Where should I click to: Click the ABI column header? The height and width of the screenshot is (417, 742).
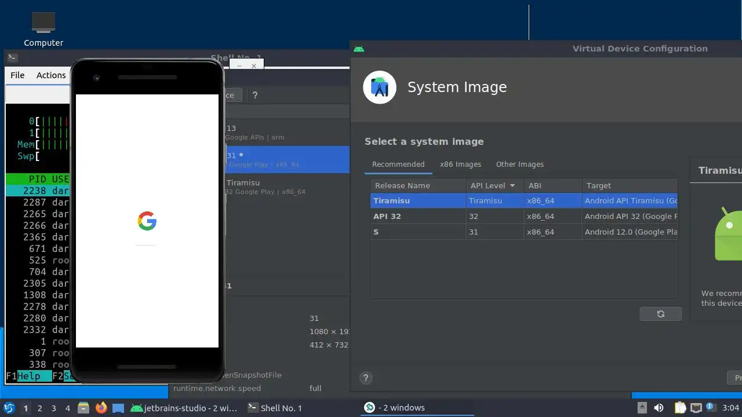pos(553,186)
